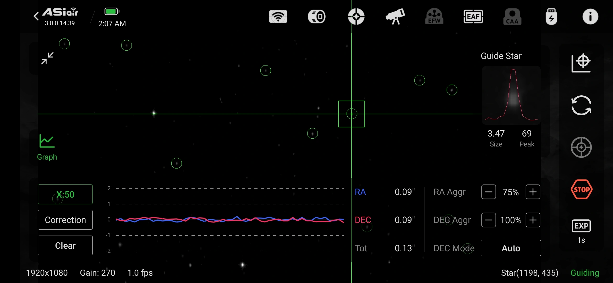Increase DEC Aggr with plus button
Viewport: 613px width, 283px height.
click(533, 220)
